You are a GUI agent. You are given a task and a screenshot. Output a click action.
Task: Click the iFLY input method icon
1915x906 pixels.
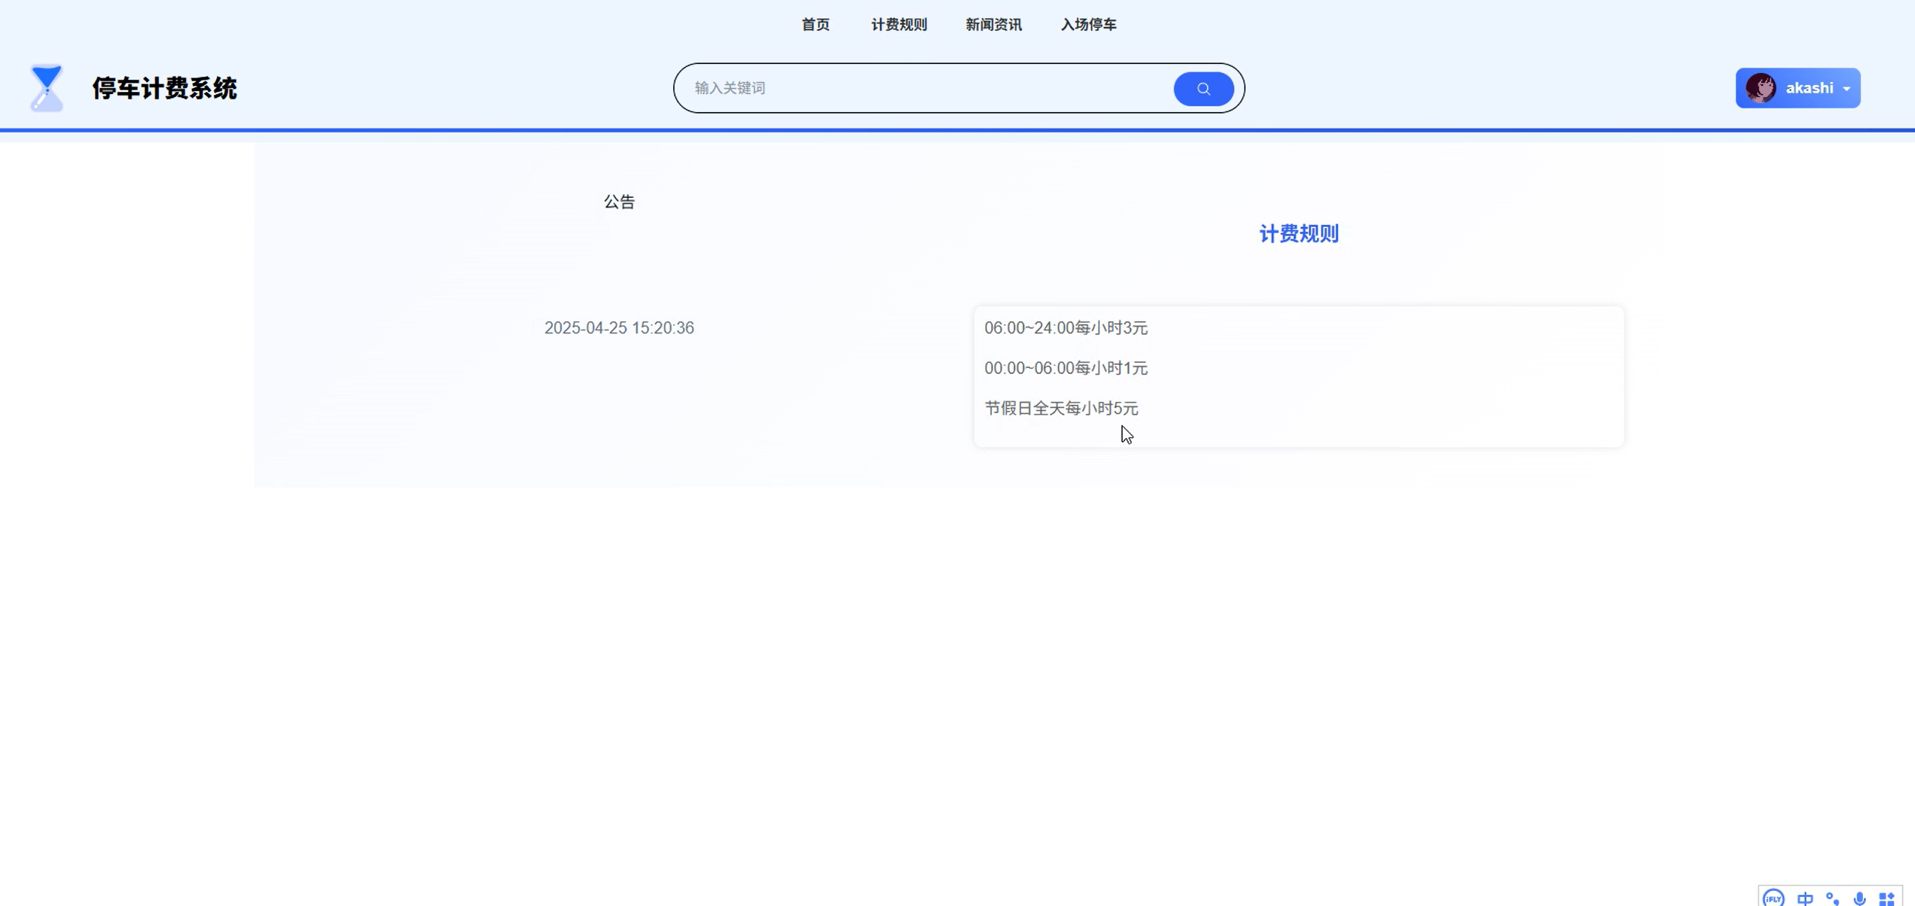[1773, 898]
